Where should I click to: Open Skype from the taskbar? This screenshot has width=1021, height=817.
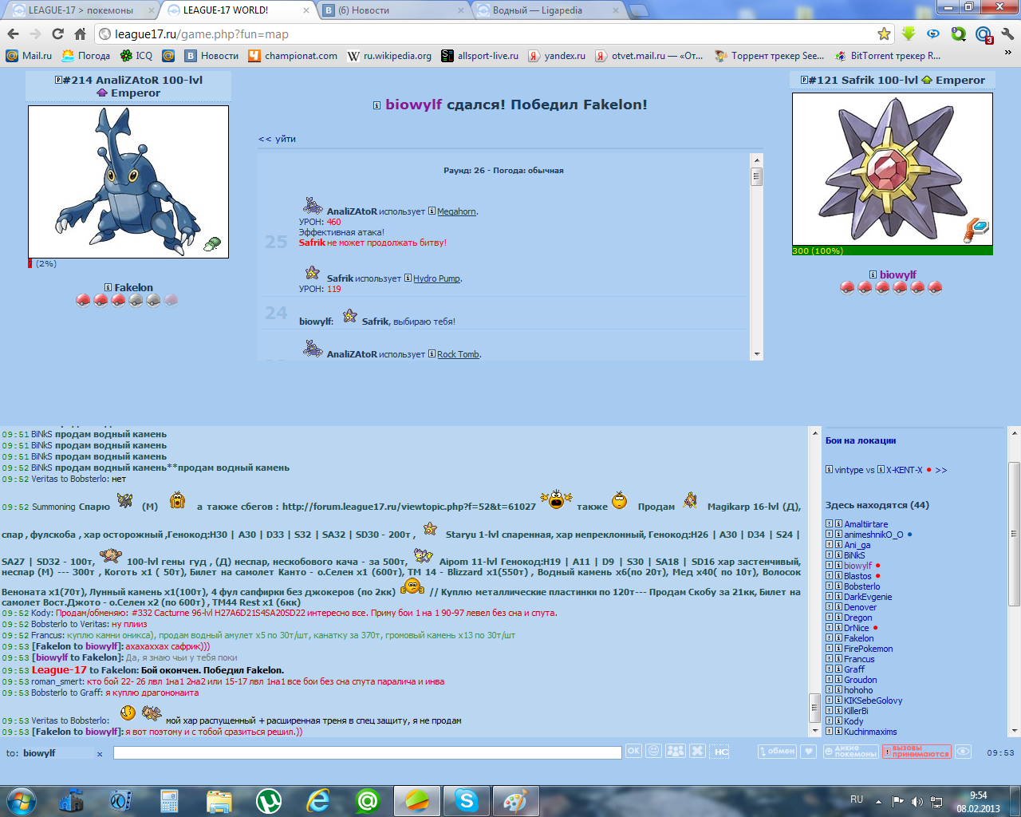tap(466, 800)
